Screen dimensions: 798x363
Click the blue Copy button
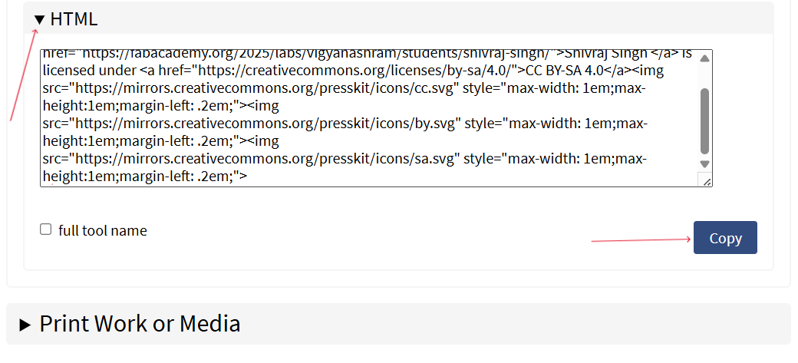[x=725, y=238]
